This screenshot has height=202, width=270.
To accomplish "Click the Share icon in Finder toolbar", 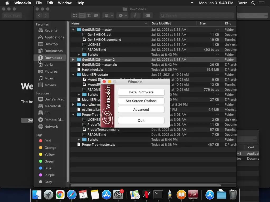I will pyautogui.click(x=136, y=16).
